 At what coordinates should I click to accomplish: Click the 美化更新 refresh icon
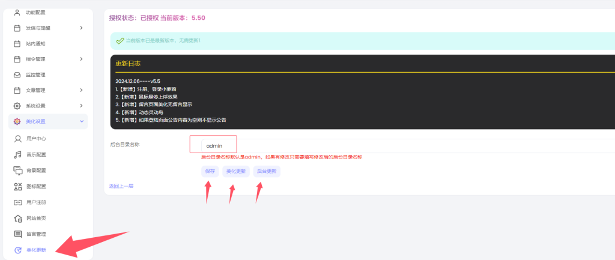tap(17, 250)
